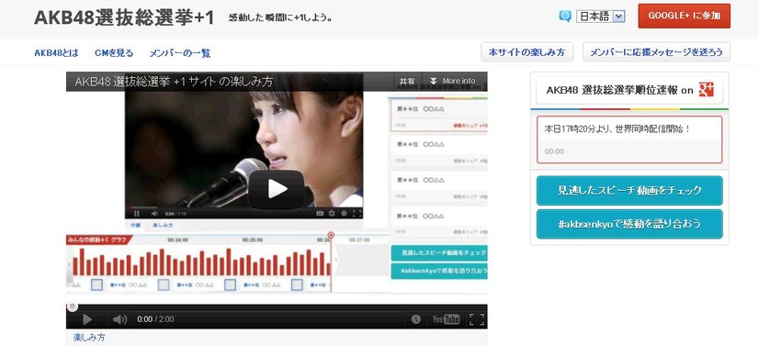Screen dimensions: 759x346
Task: Click the video title AKB48 選抜総選挙 +1 サイト の楽しみ方
Action: click(174, 82)
